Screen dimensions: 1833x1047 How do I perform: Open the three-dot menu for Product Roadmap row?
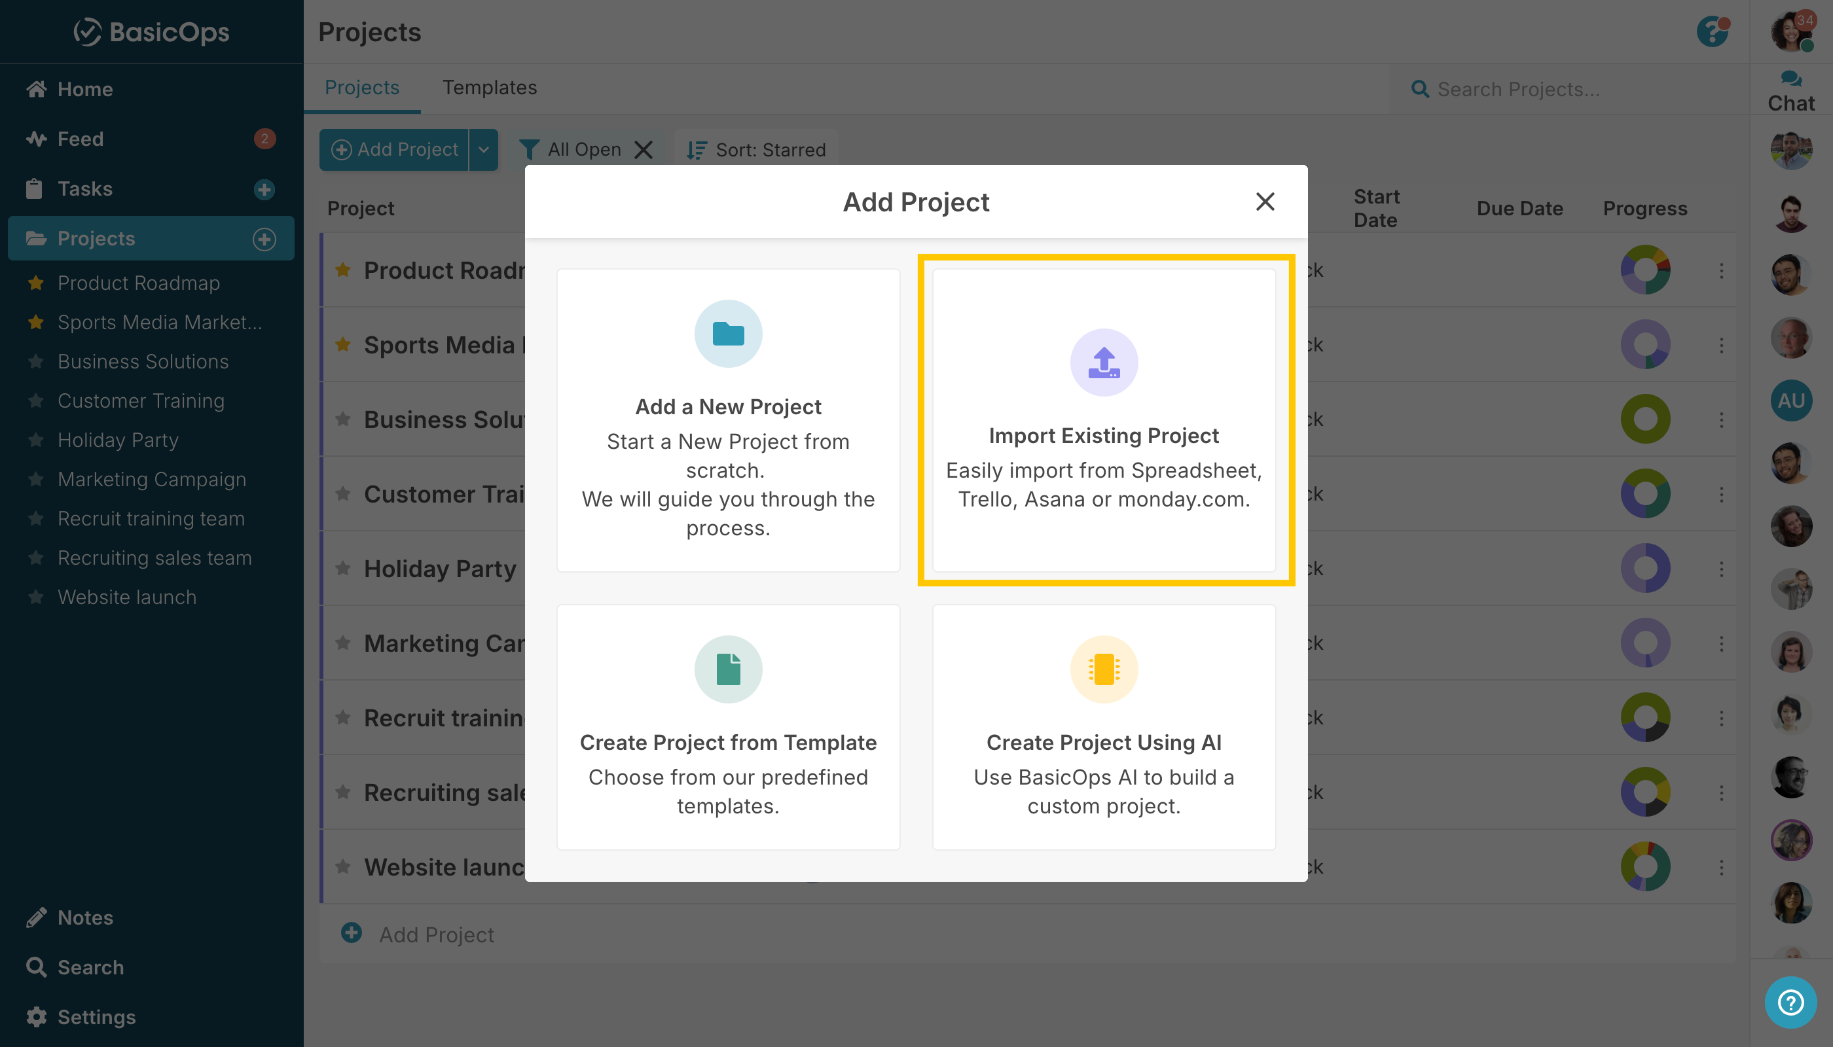coord(1721,270)
